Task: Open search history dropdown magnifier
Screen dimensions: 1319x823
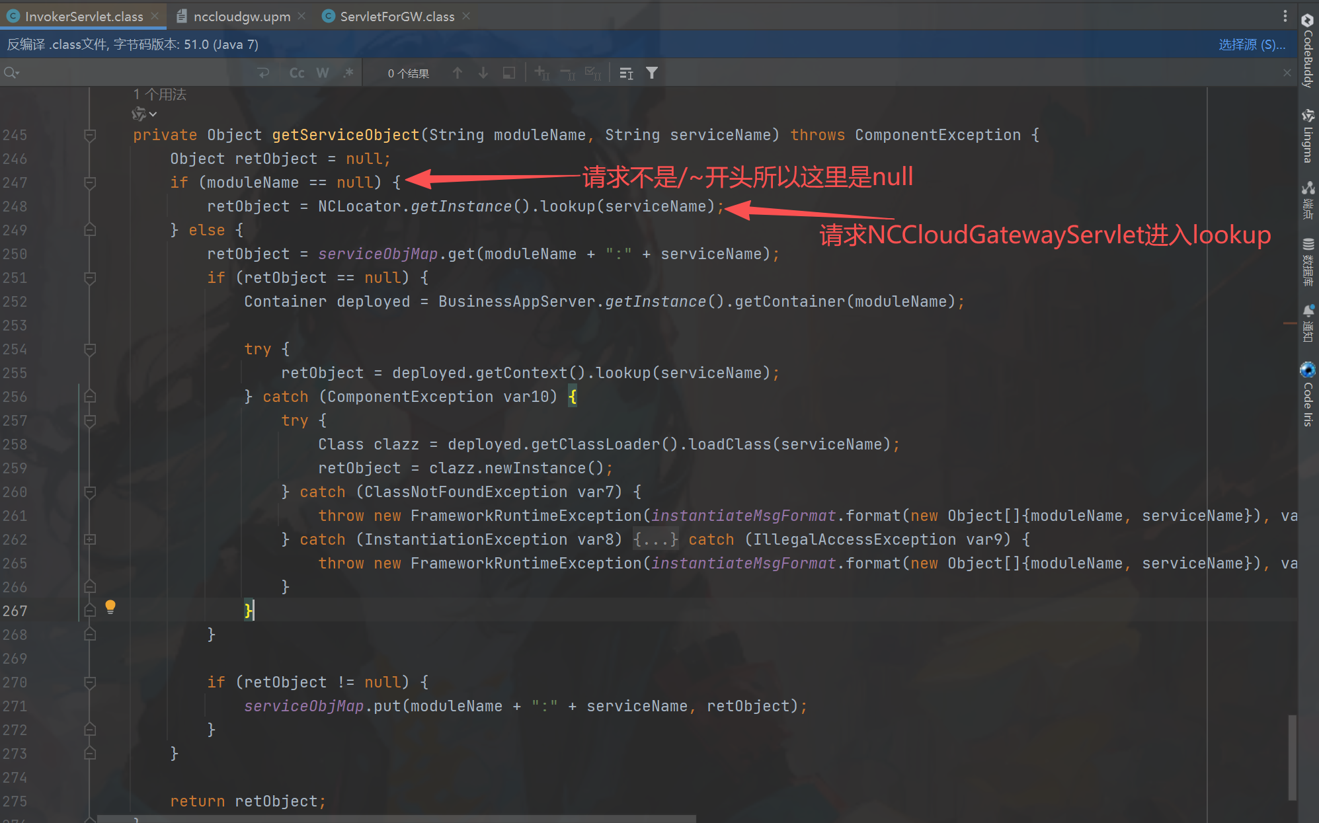Action: 11,73
